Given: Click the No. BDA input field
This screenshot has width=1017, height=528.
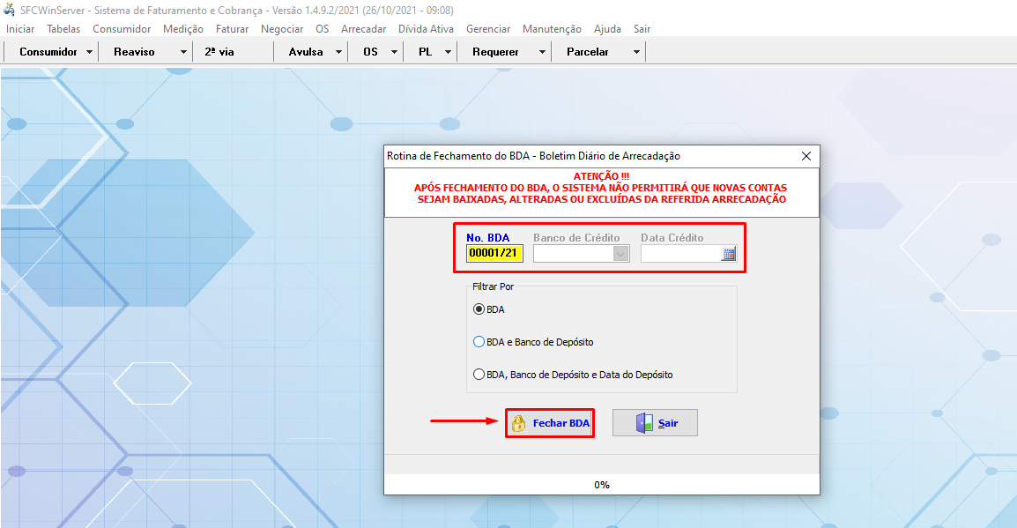Looking at the screenshot, I should [x=494, y=254].
